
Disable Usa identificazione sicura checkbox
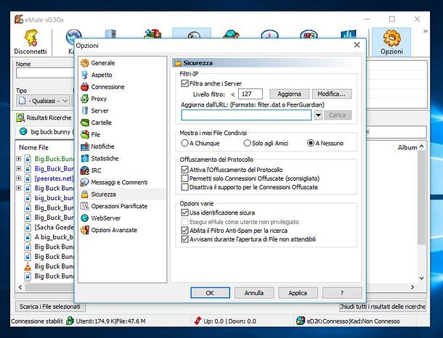(184, 213)
